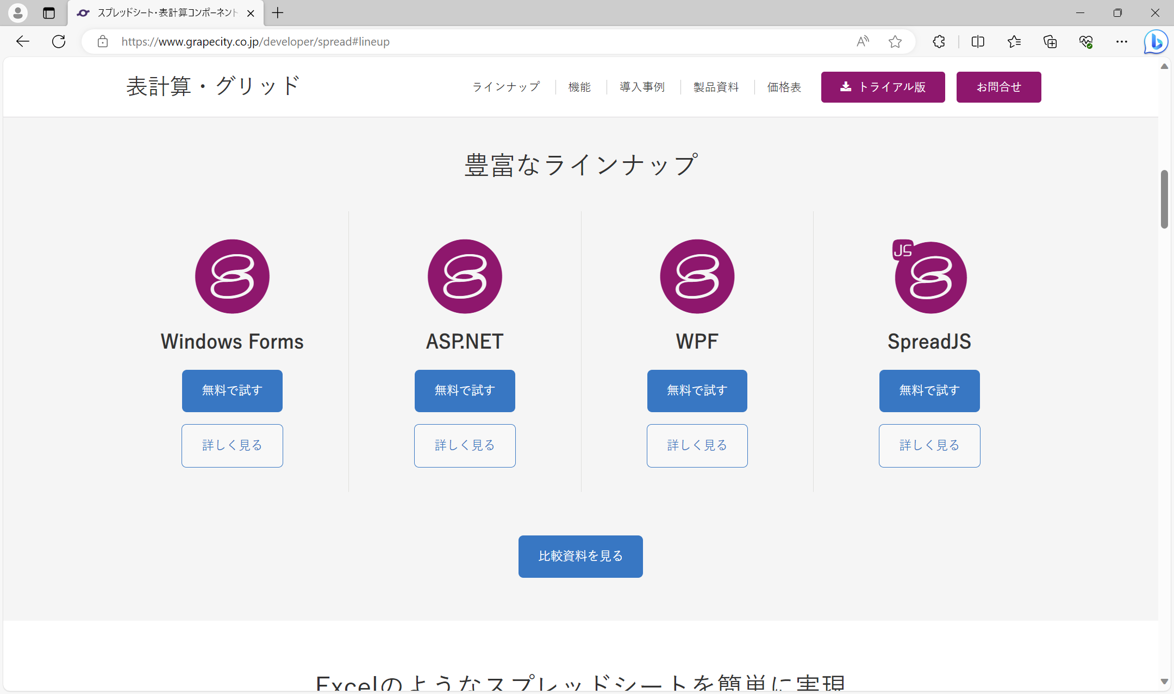Click 無料で試す under SpreadJS
The height and width of the screenshot is (694, 1174).
point(929,391)
